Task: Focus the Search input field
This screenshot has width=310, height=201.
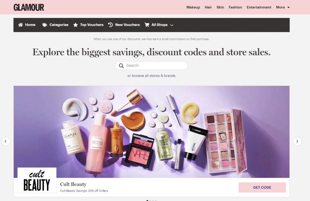Action: point(151,66)
